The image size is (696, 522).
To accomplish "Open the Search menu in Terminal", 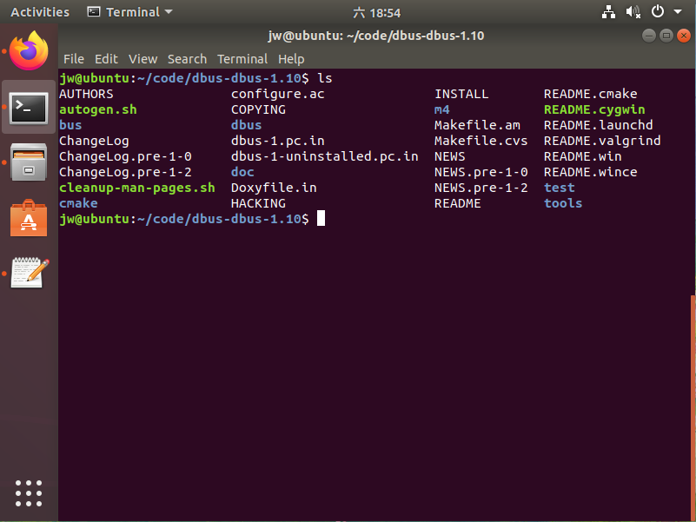I will [x=187, y=59].
